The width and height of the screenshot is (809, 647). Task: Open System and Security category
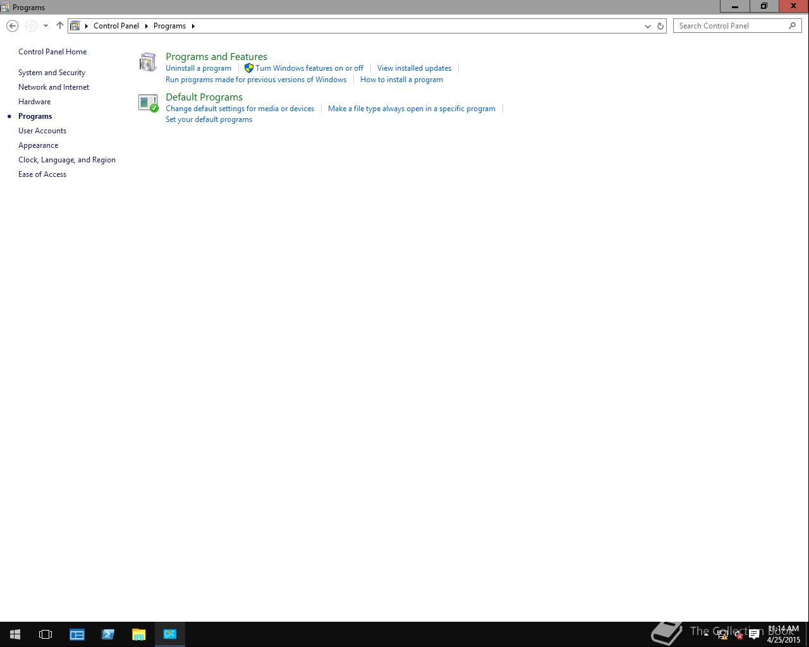pyautogui.click(x=52, y=73)
